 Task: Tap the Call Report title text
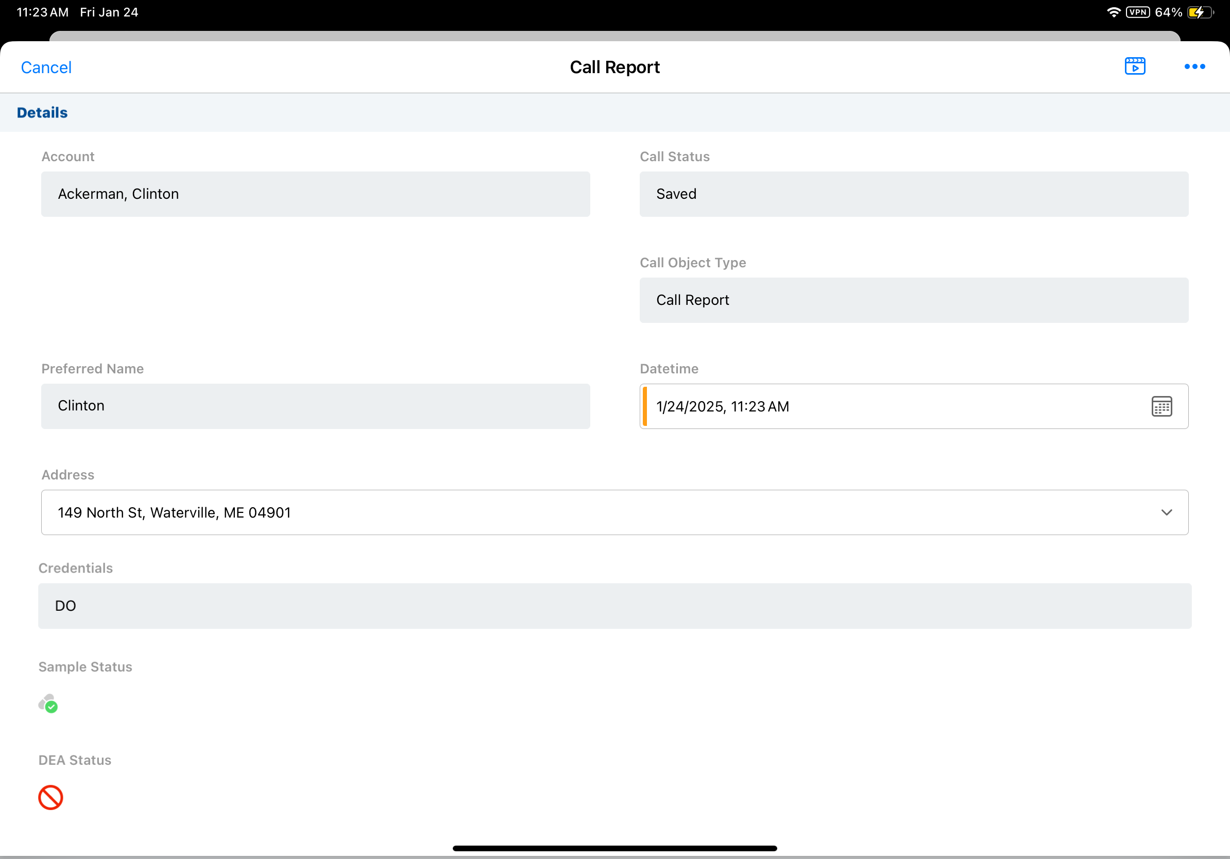[614, 67]
